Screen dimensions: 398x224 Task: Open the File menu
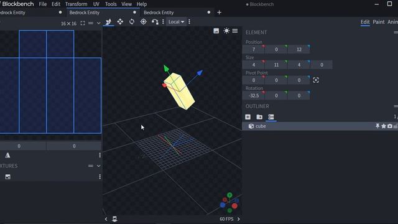pyautogui.click(x=43, y=4)
